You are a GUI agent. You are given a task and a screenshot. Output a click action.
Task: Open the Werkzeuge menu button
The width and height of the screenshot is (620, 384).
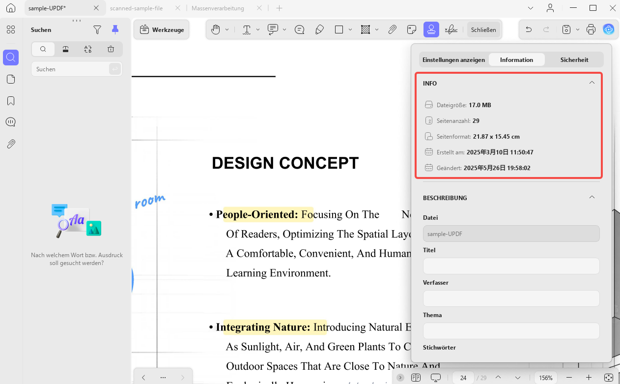click(162, 30)
